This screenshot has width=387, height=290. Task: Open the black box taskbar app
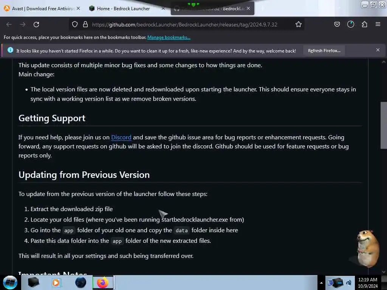pyautogui.click(x=33, y=282)
